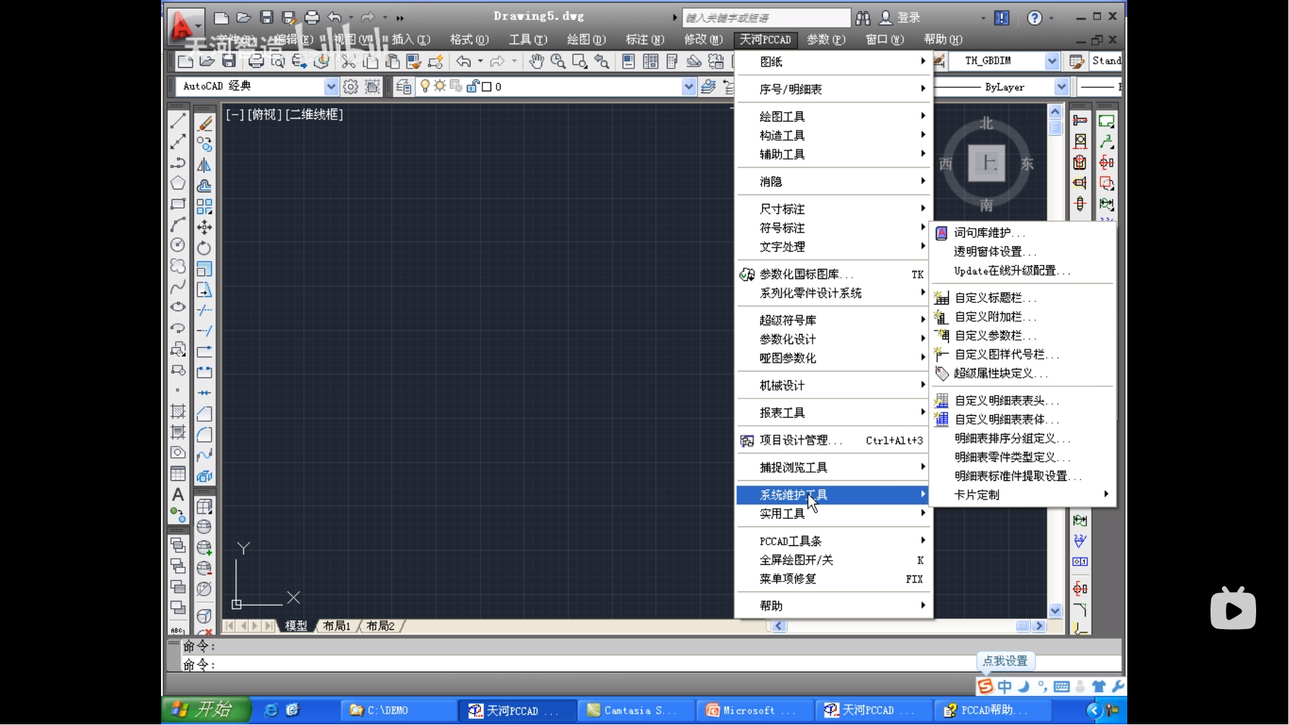The image size is (1289, 725).
Task: Toggle the IME soft keyboard icon
Action: pyautogui.click(x=1062, y=686)
